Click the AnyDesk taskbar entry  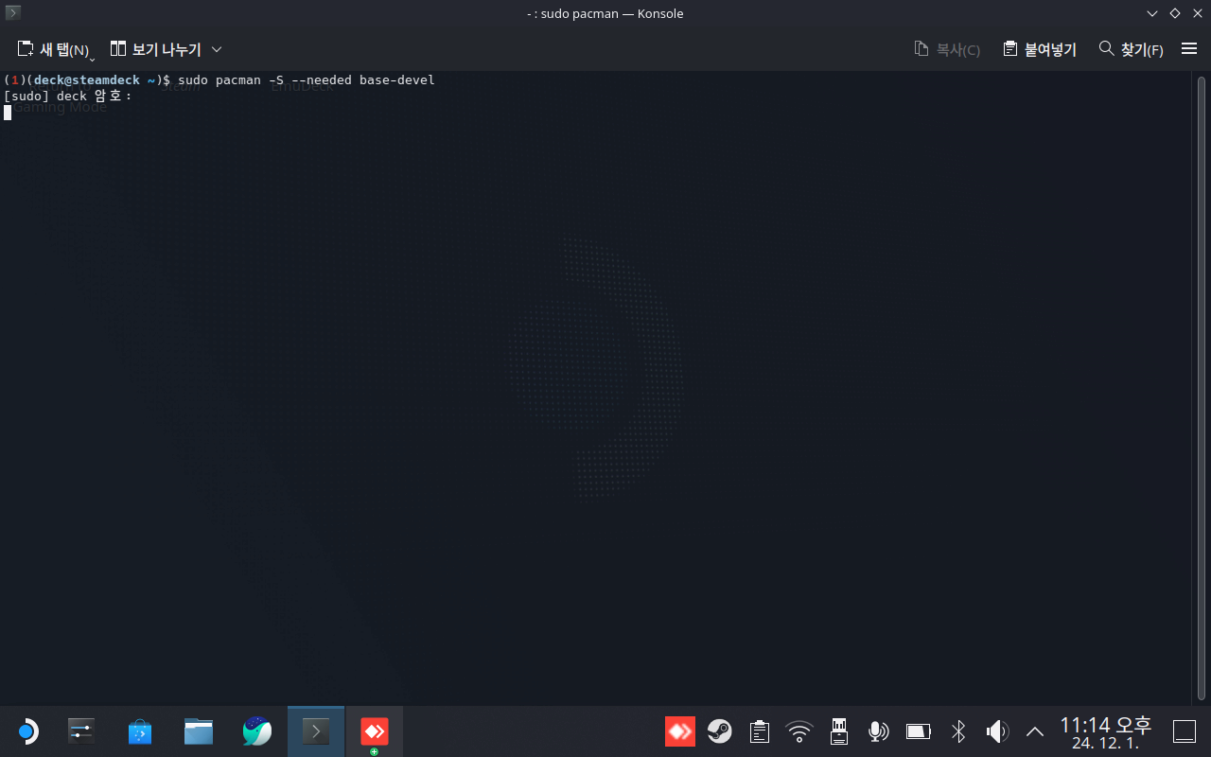(x=375, y=731)
